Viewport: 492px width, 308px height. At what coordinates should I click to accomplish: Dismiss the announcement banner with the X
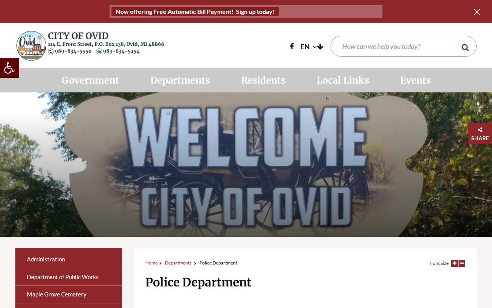[477, 12]
